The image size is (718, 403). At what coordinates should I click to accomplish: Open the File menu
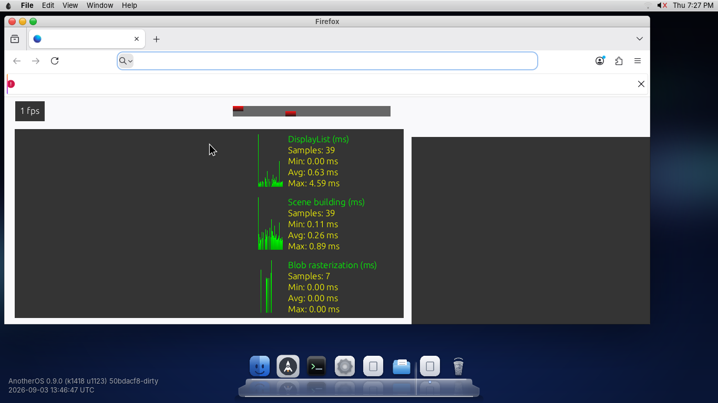(27, 5)
